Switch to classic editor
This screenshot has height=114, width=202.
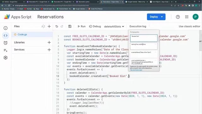click(189, 26)
